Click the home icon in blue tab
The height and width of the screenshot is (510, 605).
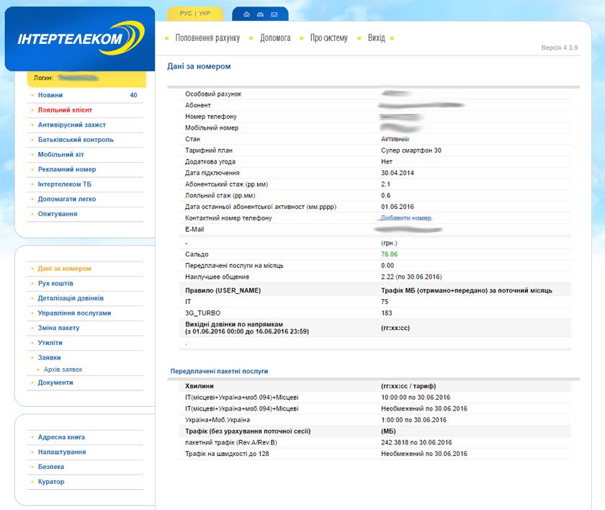[x=246, y=14]
